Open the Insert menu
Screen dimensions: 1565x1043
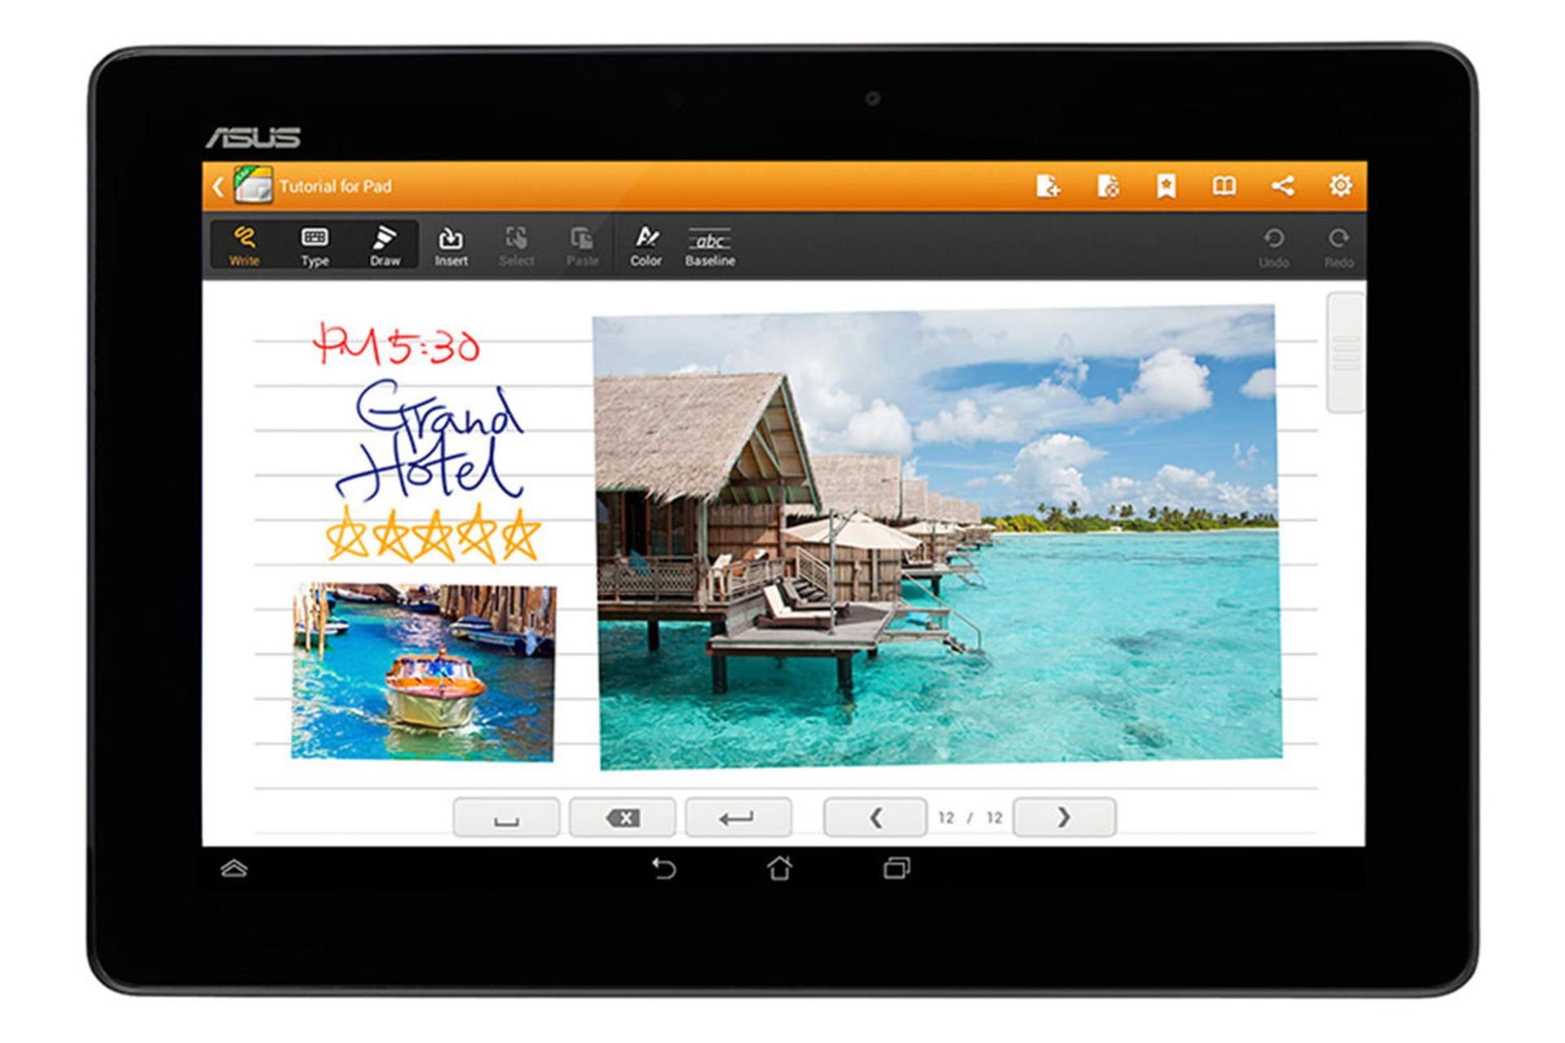click(x=451, y=244)
